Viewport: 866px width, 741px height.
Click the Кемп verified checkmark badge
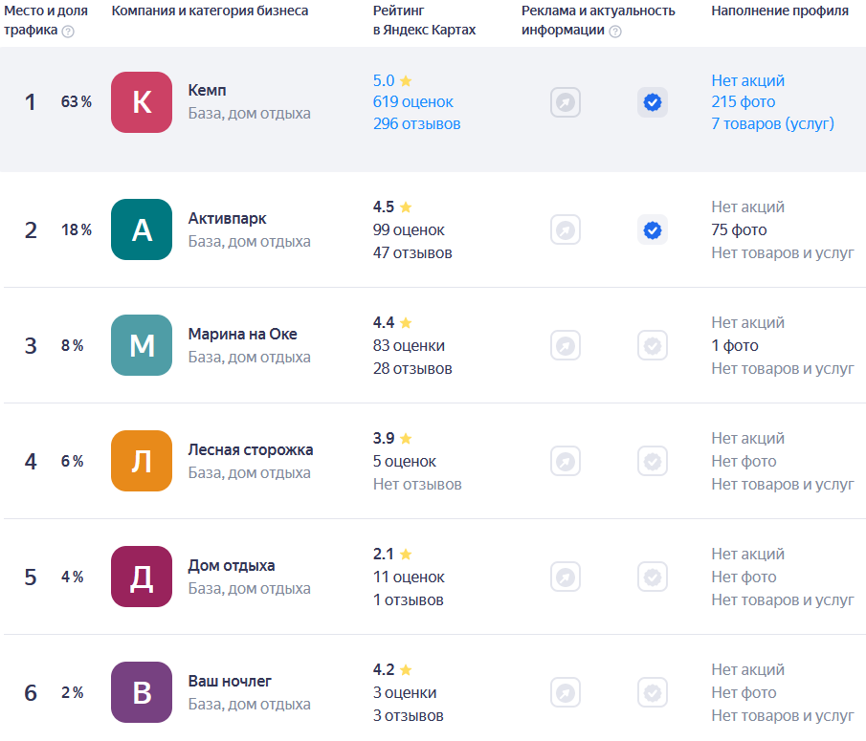[653, 102]
